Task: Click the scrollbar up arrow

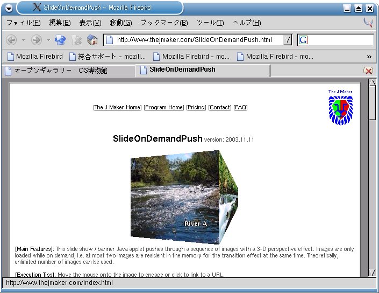Action: click(x=373, y=83)
